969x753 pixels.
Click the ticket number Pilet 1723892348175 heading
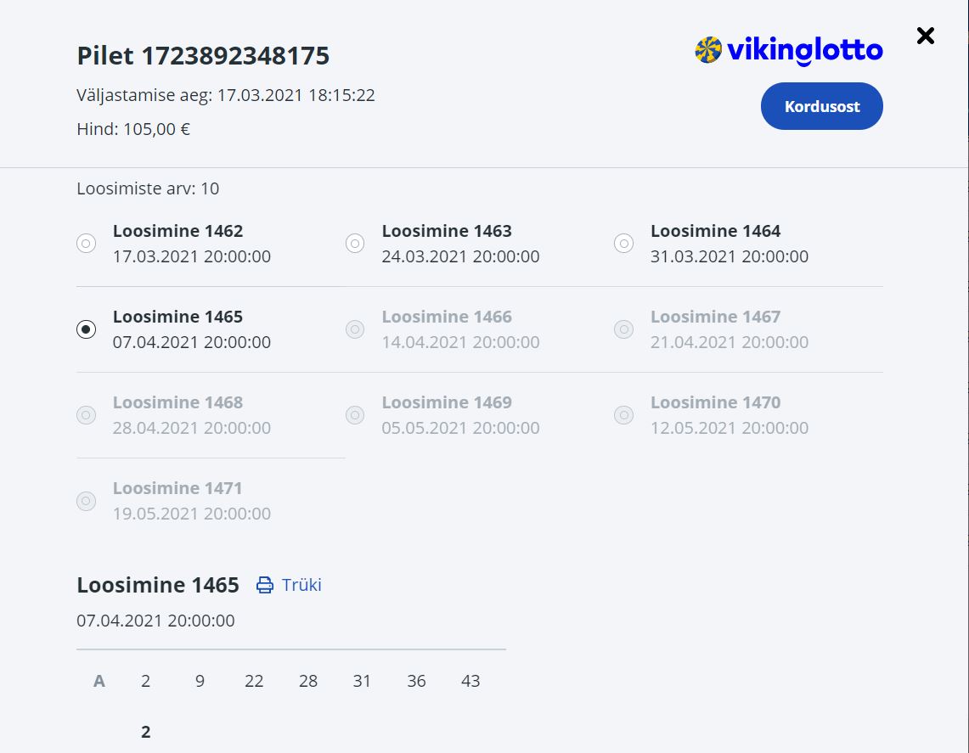coord(203,56)
